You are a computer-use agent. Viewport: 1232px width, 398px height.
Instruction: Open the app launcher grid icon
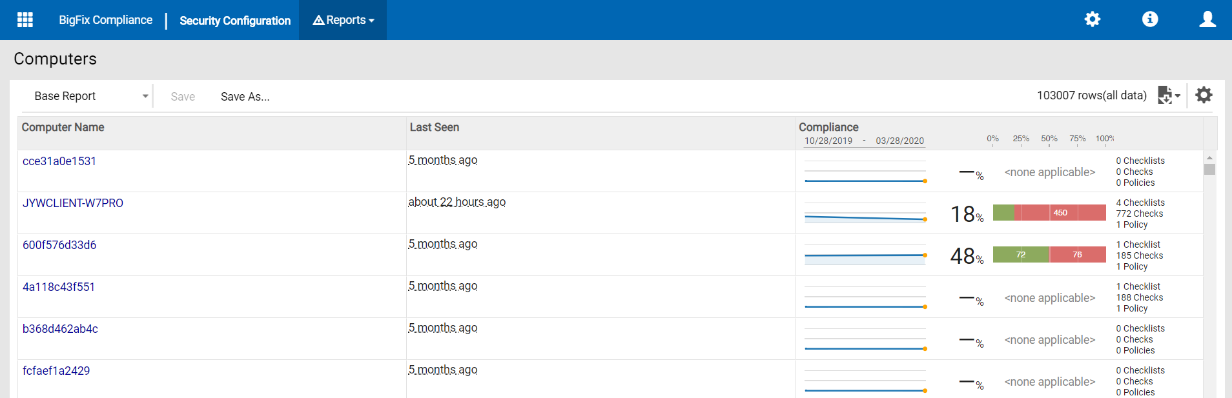coord(25,20)
